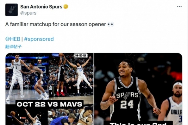The image size is (188, 125).
Task: Click the 翻译帖子 translate post link
Action: coord(13,46)
